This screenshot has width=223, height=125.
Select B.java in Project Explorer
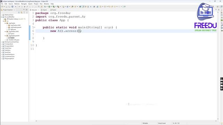point(12,34)
